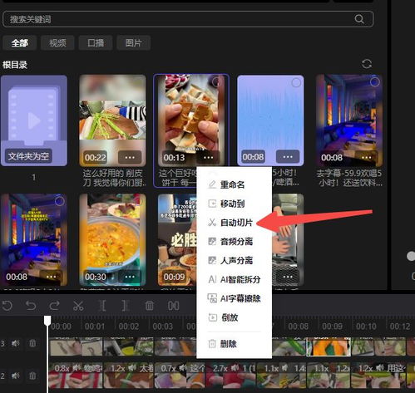415x393 pixels.
Task: Click the 00:08 mark on timeline ruler
Action: tap(299, 327)
